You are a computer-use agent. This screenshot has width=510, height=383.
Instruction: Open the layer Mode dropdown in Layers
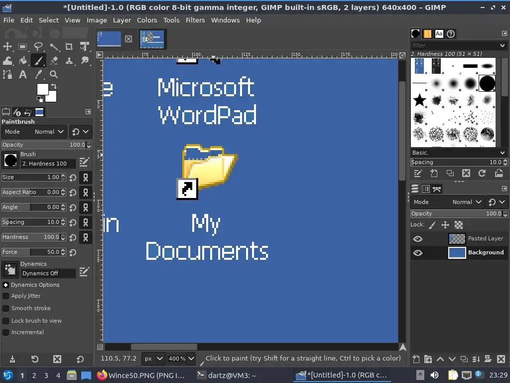(448, 202)
